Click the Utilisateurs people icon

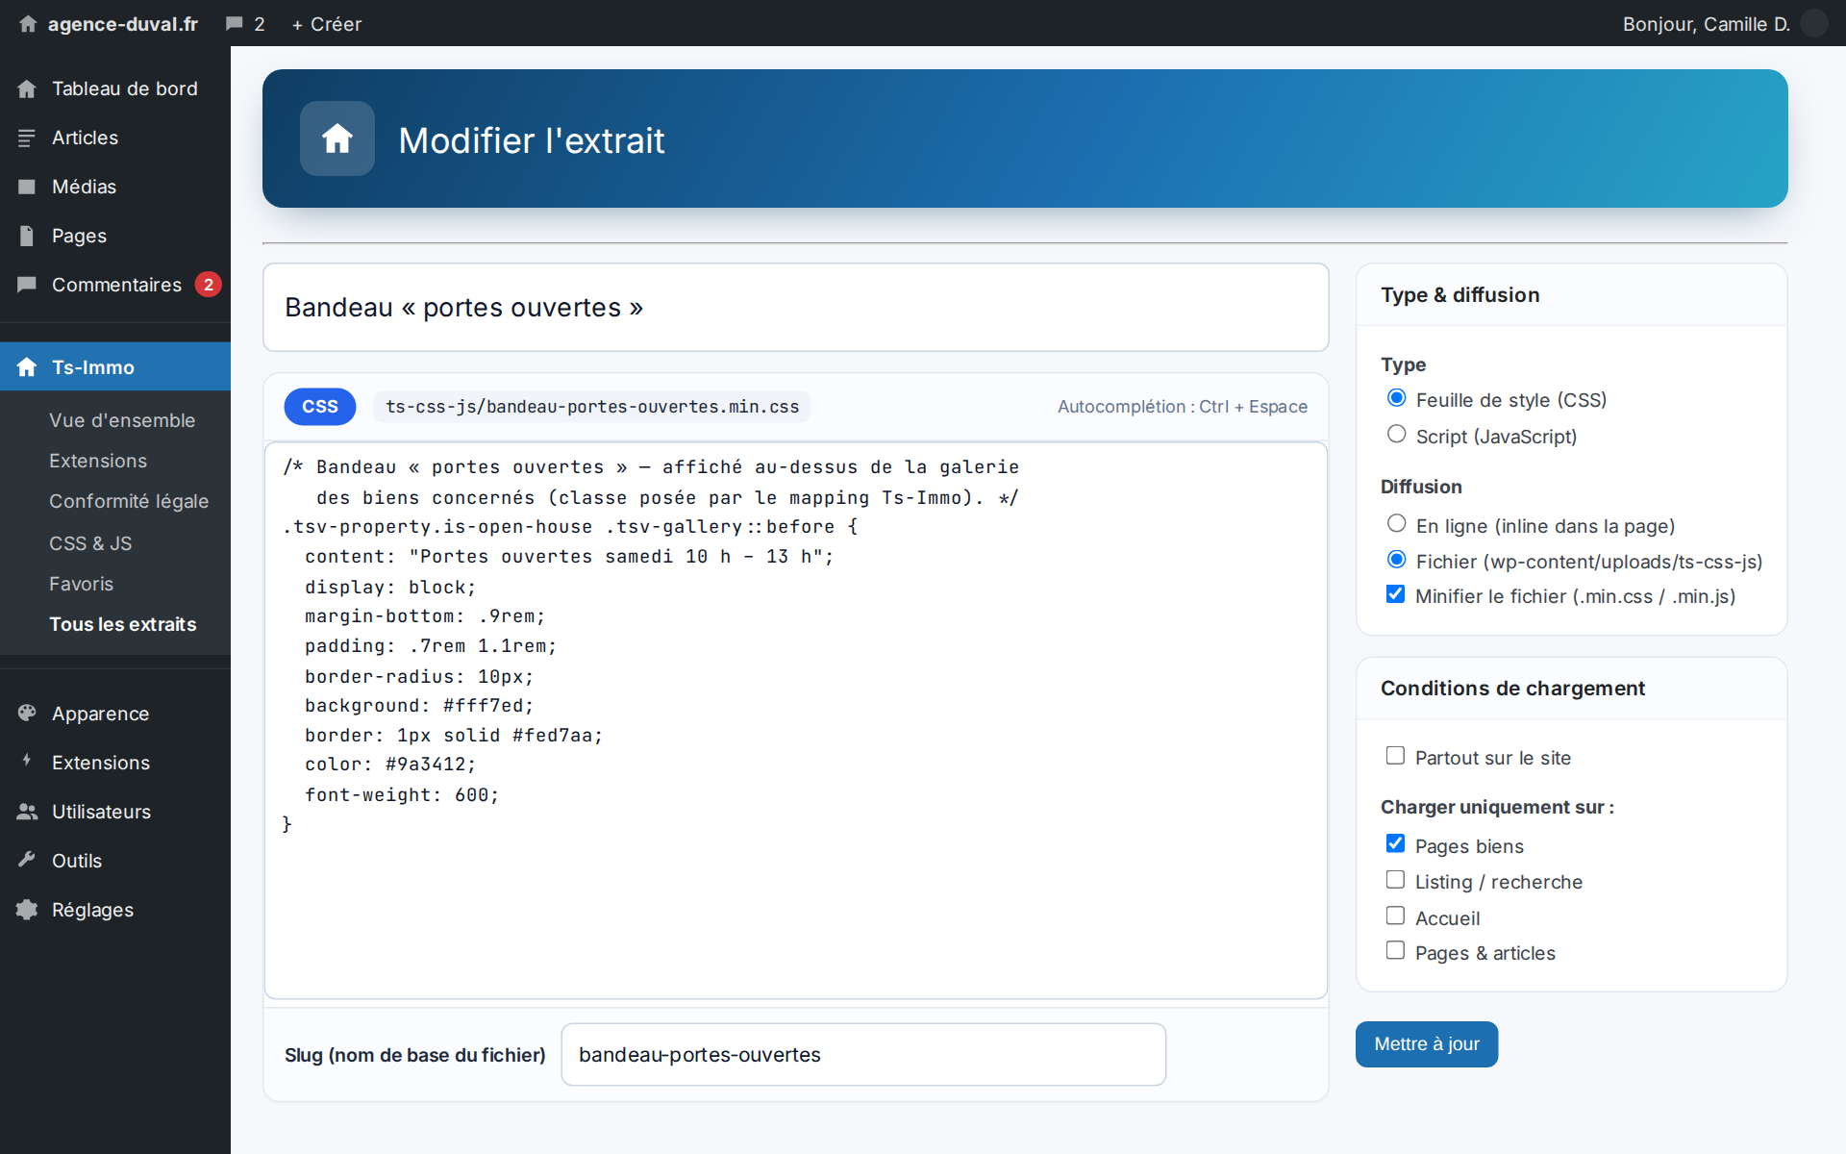27,812
